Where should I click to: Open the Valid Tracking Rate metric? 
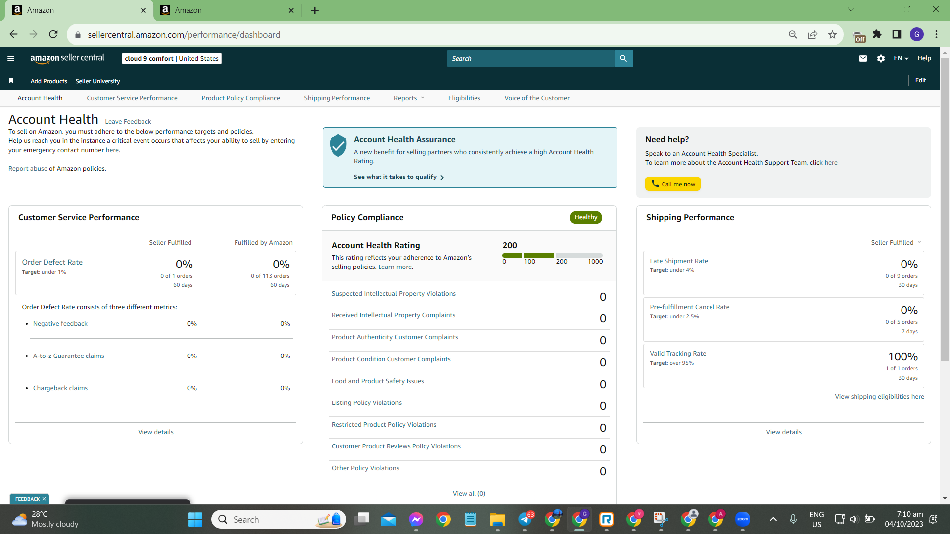(x=678, y=353)
